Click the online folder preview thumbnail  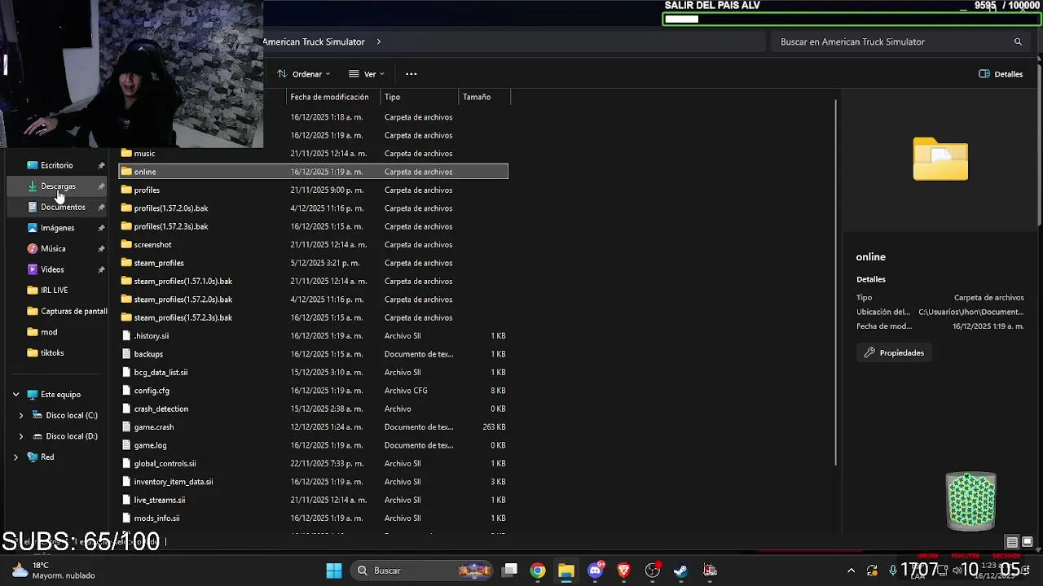(x=940, y=159)
